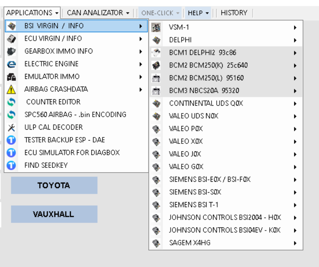The height and width of the screenshot is (267, 319).
Task: Select the ELECTRIC ENGINE menu entry
Action: pos(76,64)
